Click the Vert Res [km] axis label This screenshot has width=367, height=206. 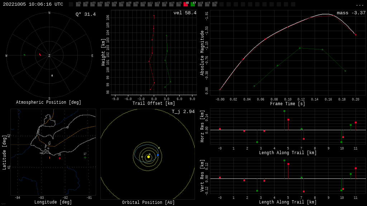coord(202,176)
